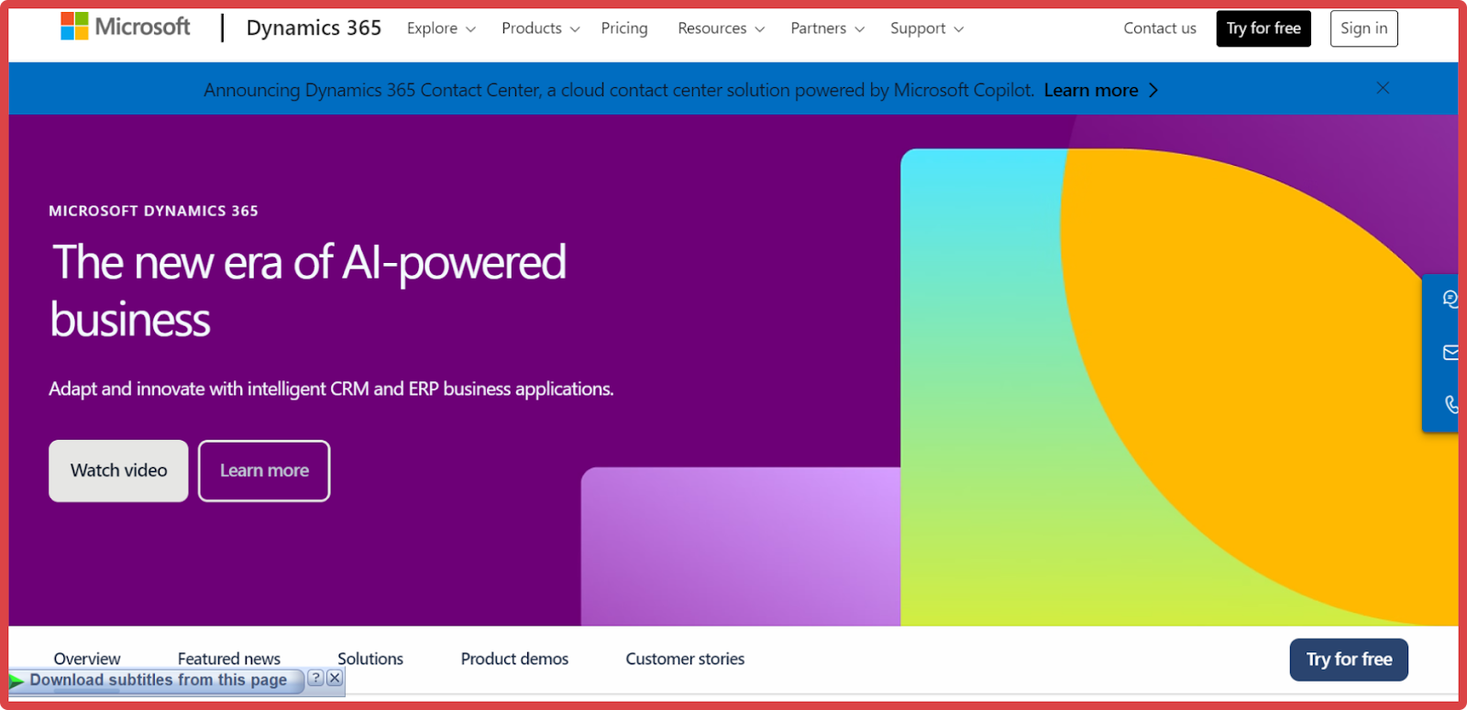
Task: Go to Dynamics 365 home link
Action: [314, 28]
